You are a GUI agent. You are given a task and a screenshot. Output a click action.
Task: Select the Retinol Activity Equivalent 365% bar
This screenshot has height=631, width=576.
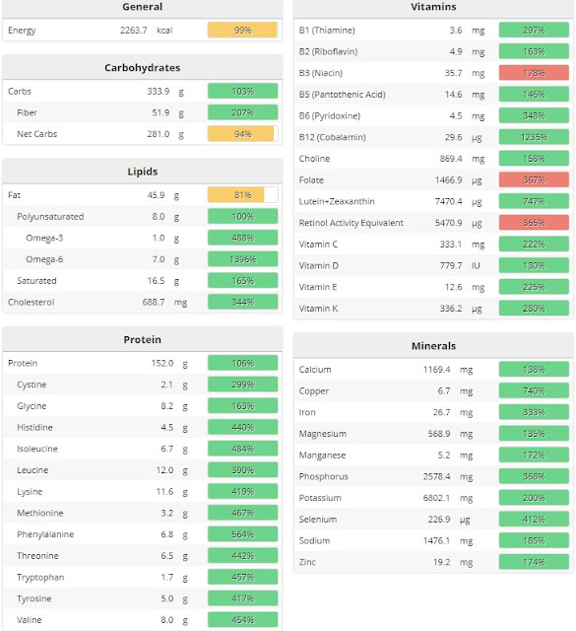(x=534, y=223)
